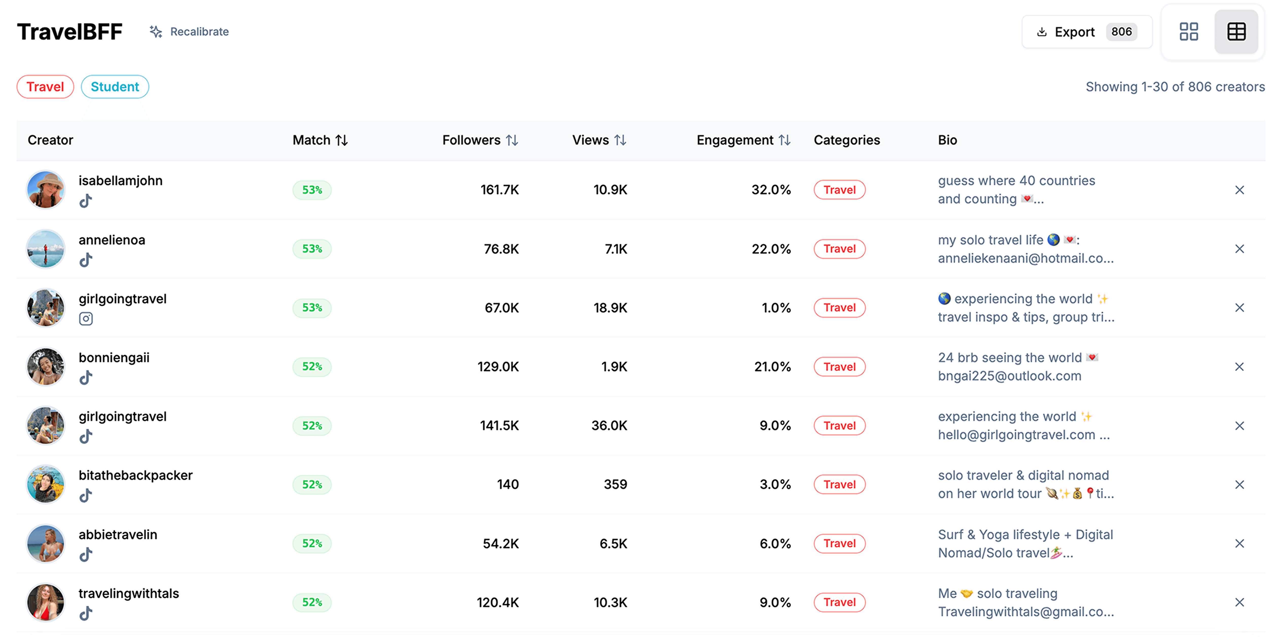Screen dimensions: 1276x637
Task: Select the table view layout icon
Action: [1236, 32]
